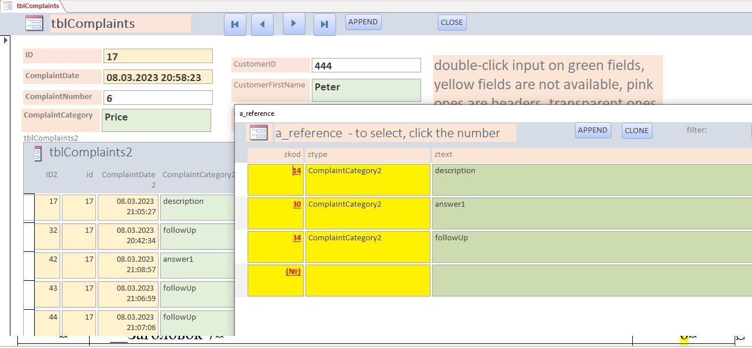Click the previous record arrow button
The height and width of the screenshot is (348, 752).
coord(262,24)
